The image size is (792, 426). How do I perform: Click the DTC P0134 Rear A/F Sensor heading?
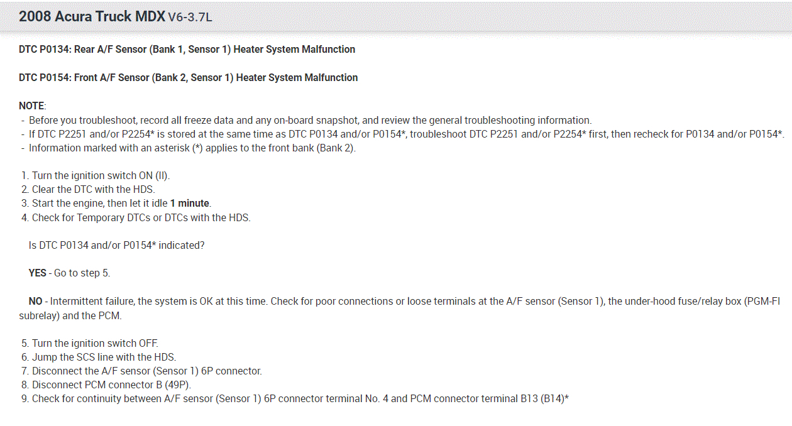coord(187,49)
